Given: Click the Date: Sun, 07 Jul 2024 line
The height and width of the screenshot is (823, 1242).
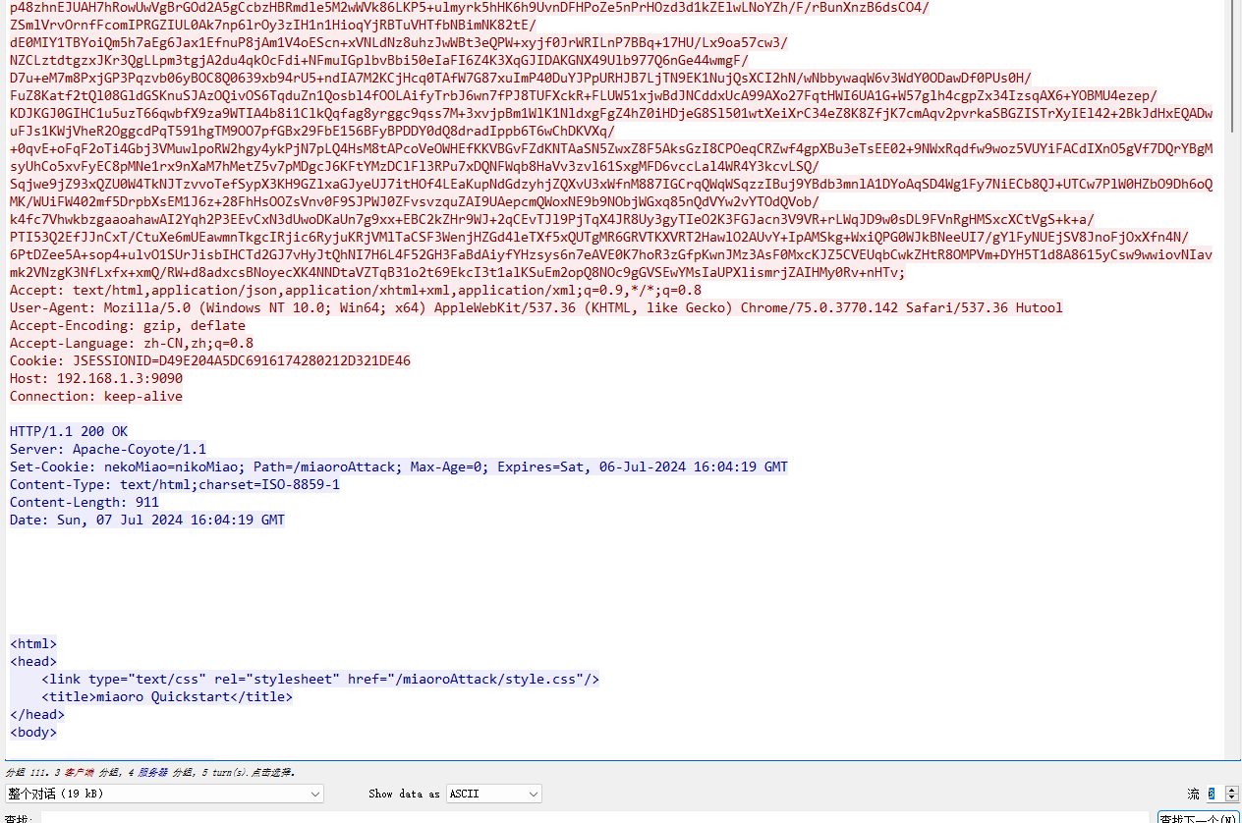Looking at the screenshot, I should [146, 520].
